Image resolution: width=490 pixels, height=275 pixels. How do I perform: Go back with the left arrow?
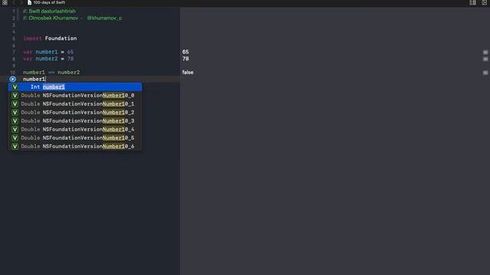[x=14, y=2]
